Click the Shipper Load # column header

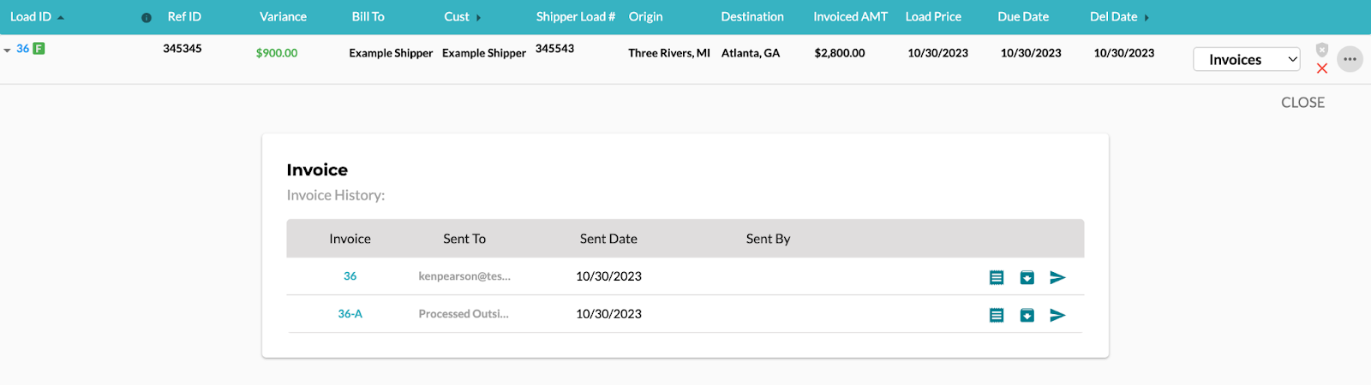pos(576,16)
